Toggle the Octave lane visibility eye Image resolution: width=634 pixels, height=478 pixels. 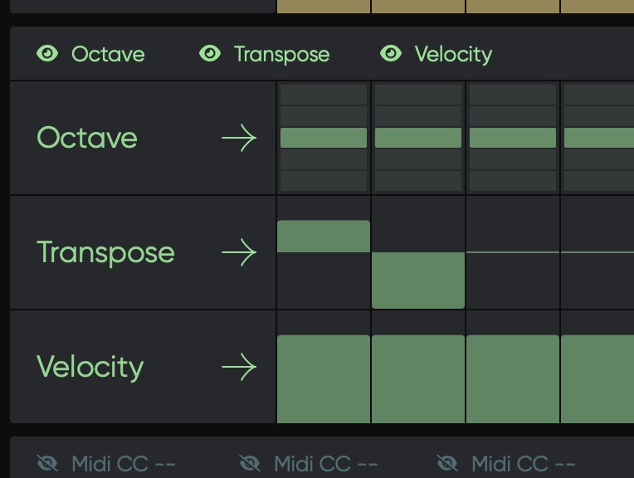[48, 54]
